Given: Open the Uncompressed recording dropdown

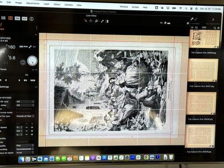Looking at the screenshot, I should (x=25, y=149).
